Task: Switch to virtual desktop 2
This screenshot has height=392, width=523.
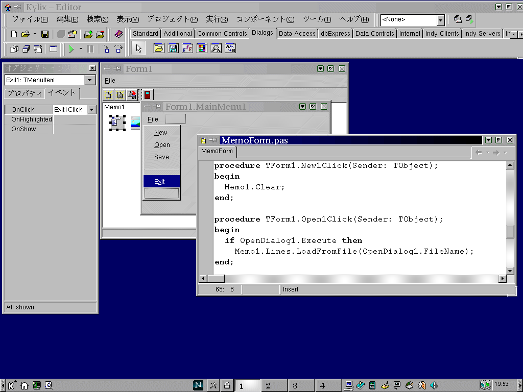Action: click(274, 386)
